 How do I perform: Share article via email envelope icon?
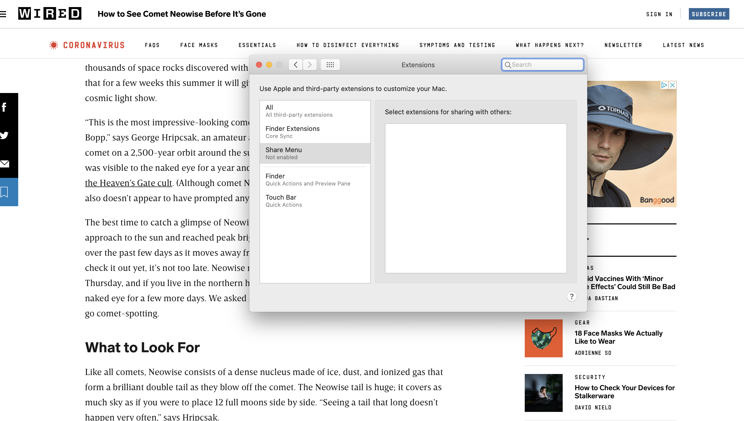pos(5,164)
